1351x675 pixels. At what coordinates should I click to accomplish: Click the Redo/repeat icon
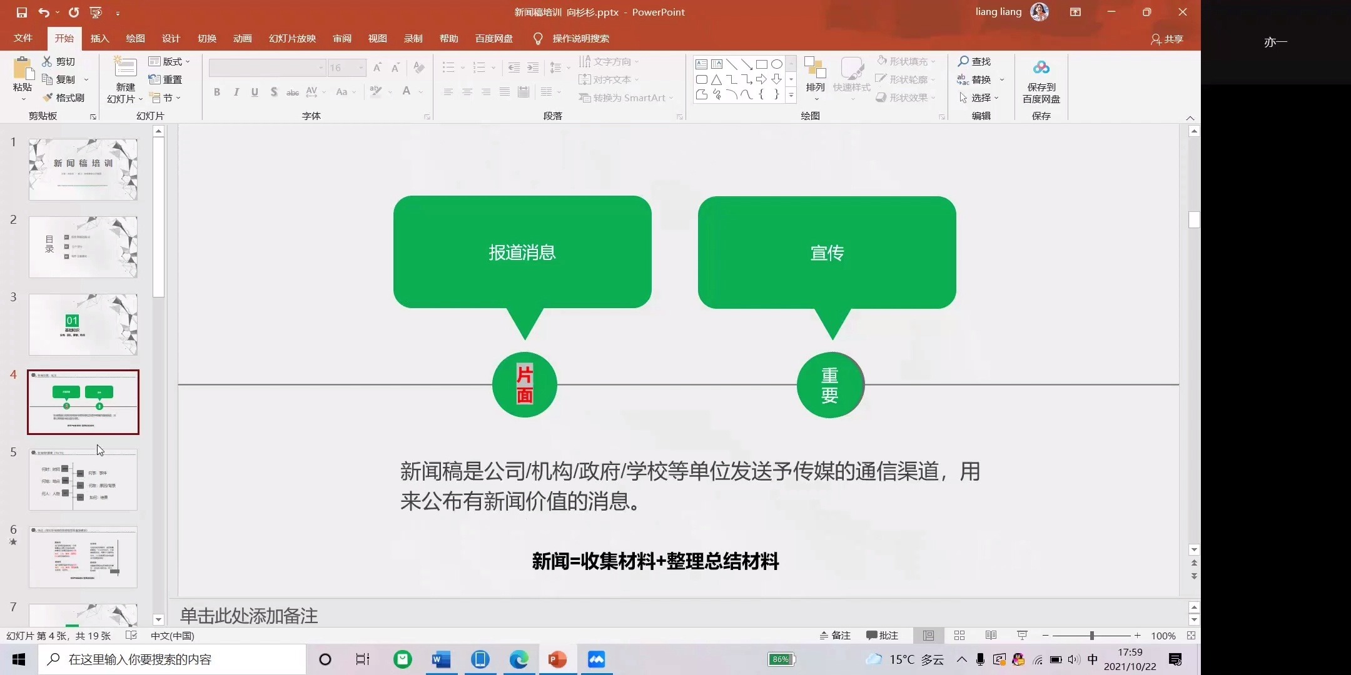pos(74,12)
